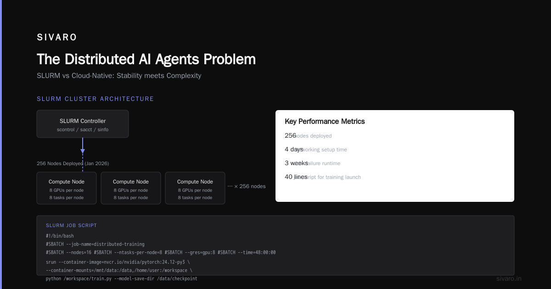The image size is (551, 289).
Task: Click the ellipsis before "× 256 nodes"
Action: (x=230, y=186)
